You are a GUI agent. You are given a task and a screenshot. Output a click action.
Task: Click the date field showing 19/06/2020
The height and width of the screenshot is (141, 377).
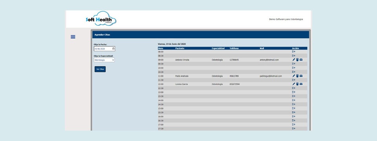point(104,49)
